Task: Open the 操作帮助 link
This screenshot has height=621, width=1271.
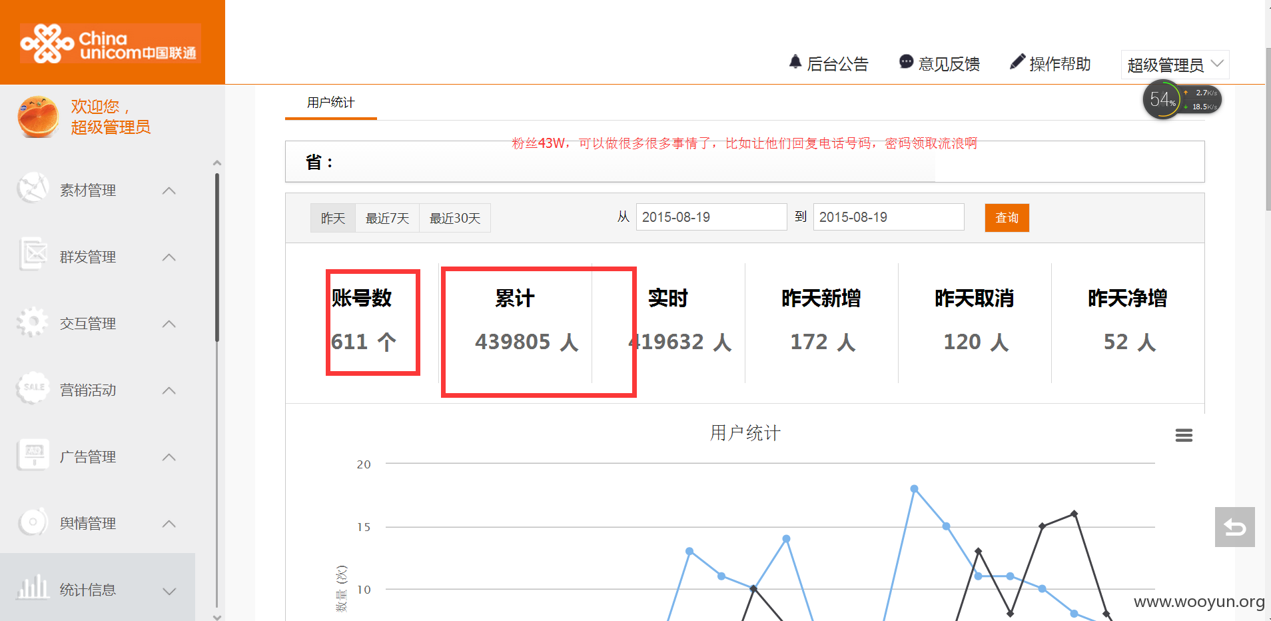Action: point(1060,64)
